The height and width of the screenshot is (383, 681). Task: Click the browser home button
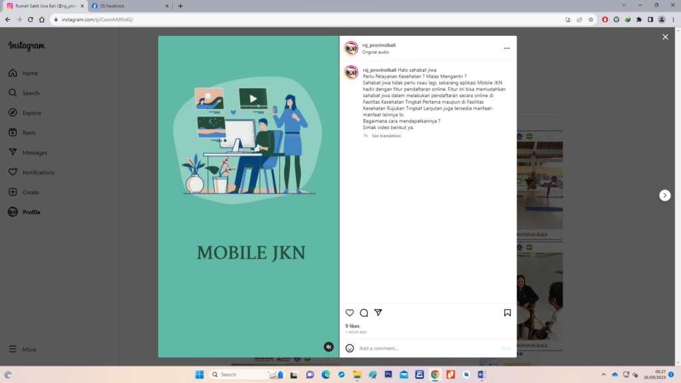(x=42, y=19)
